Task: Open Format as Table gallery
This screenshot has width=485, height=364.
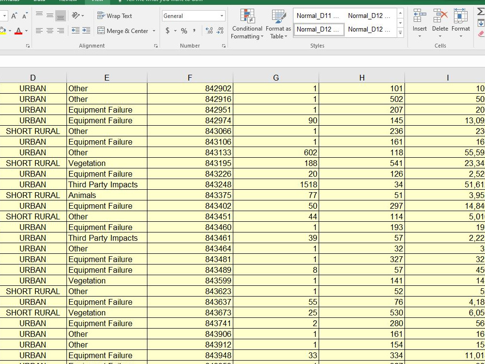Action: click(278, 24)
